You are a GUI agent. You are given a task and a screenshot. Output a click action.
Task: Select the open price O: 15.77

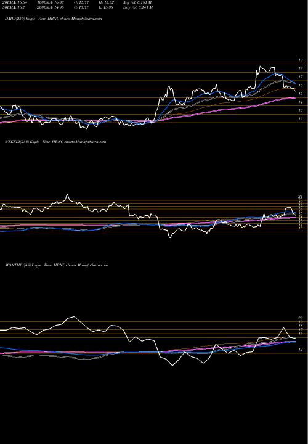[x=81, y=2]
